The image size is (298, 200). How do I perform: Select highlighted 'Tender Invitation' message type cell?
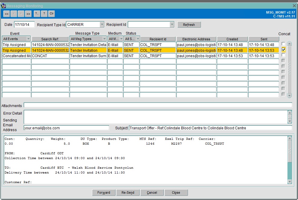click(88, 51)
